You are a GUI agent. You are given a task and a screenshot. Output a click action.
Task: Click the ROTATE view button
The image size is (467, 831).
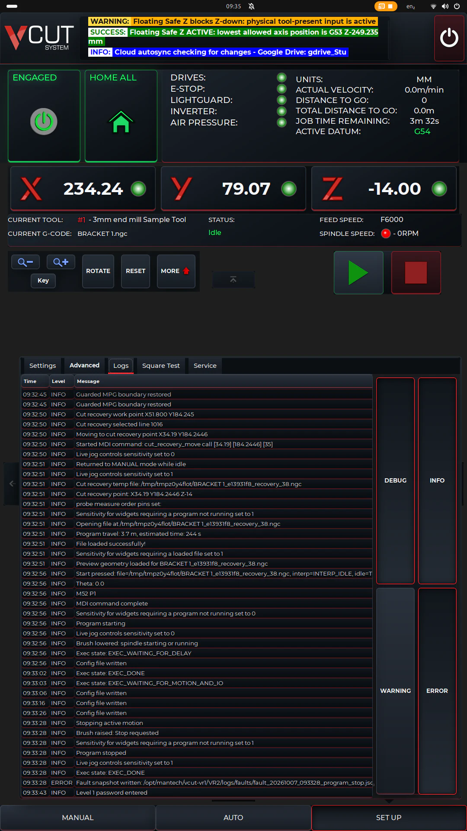point(98,271)
